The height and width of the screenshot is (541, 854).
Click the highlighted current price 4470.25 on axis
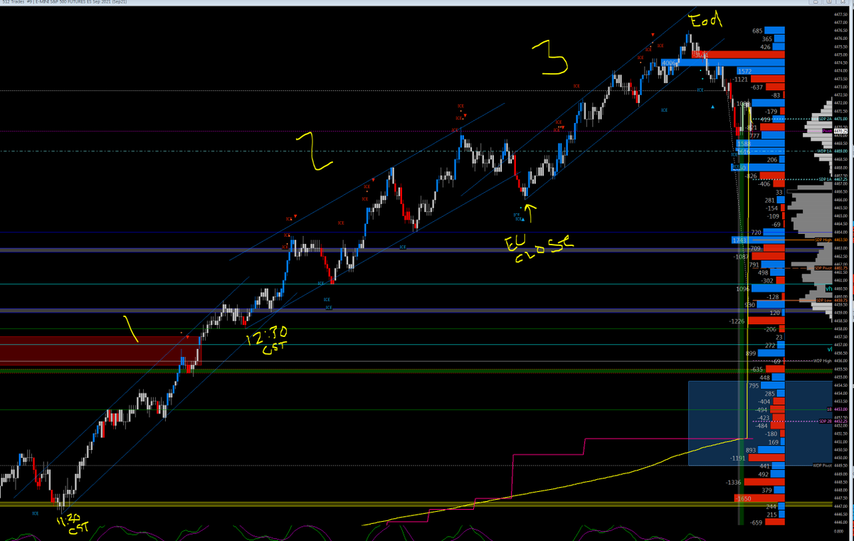[x=840, y=131]
